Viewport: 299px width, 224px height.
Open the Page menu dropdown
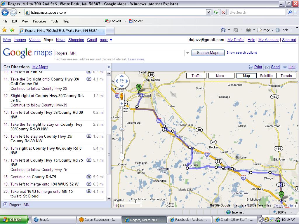coord(272,30)
